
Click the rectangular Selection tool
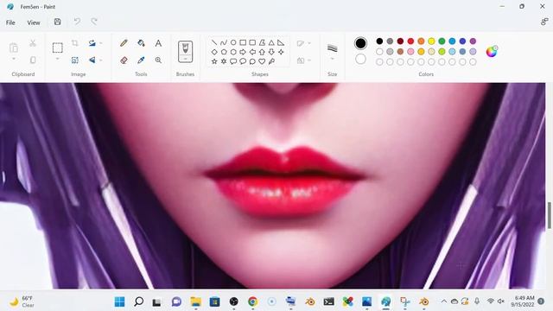[x=58, y=48]
